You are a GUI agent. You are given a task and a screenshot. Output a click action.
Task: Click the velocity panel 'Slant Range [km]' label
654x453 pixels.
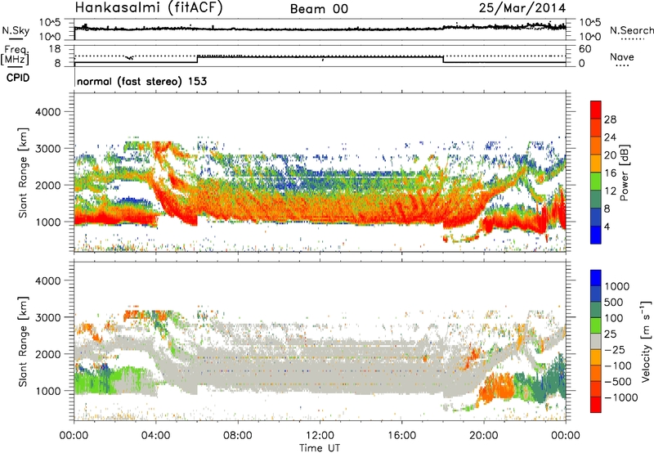point(23,342)
